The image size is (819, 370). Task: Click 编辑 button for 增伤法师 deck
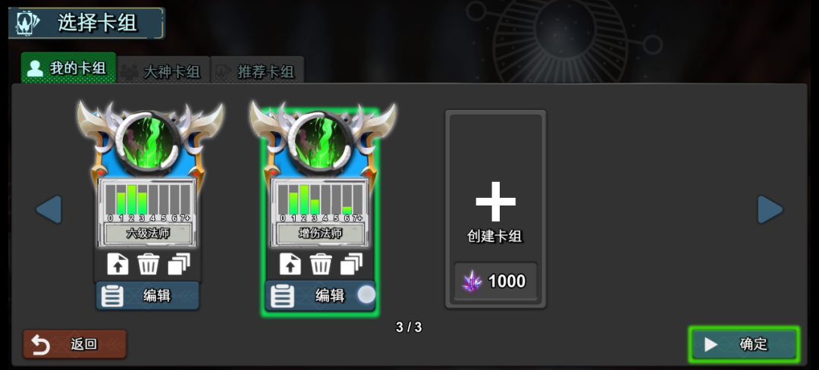coord(320,296)
